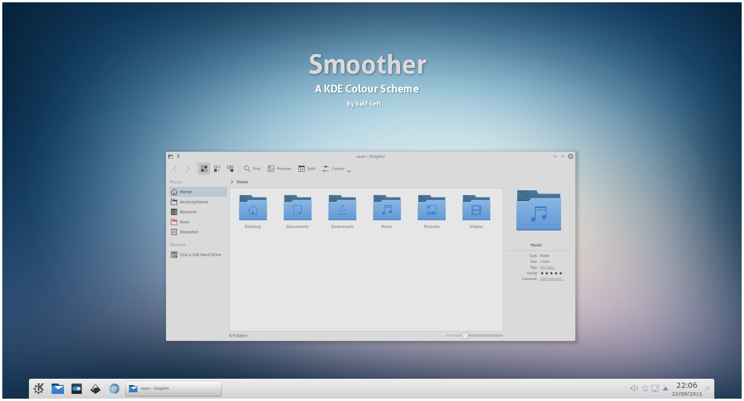744x401 pixels.
Task: Click the 6 Folders status text
Action: (238, 336)
